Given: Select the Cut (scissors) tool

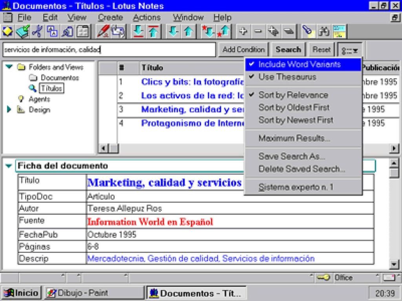Looking at the screenshot, I should 37,31.
